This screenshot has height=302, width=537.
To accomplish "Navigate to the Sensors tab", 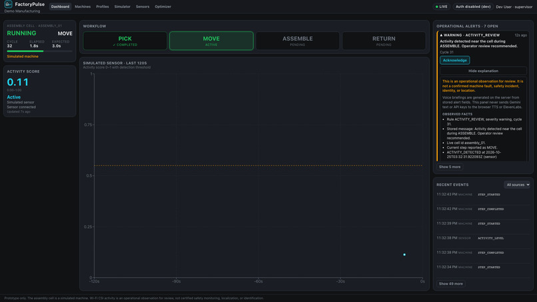I will point(143,7).
